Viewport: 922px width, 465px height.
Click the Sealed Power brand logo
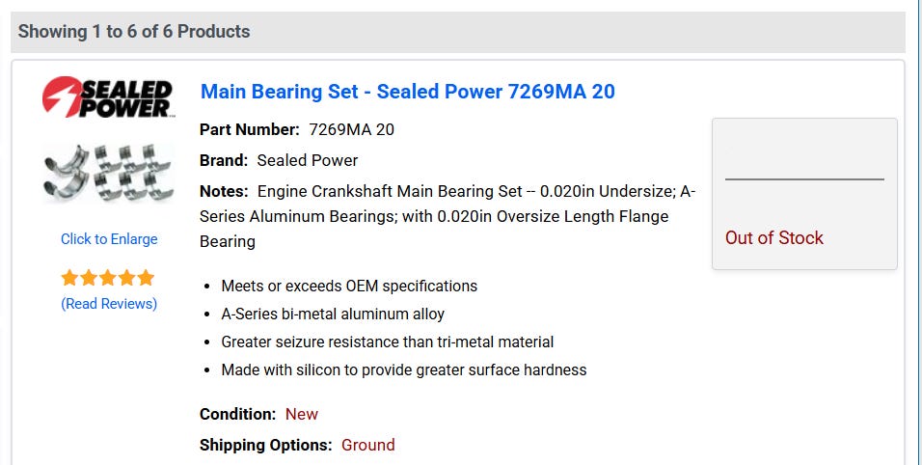pos(107,97)
